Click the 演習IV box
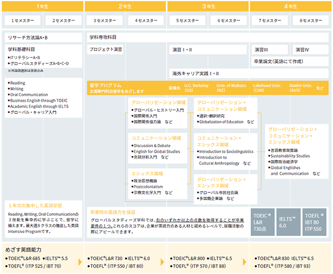The image size is (333, 274). click(311, 49)
